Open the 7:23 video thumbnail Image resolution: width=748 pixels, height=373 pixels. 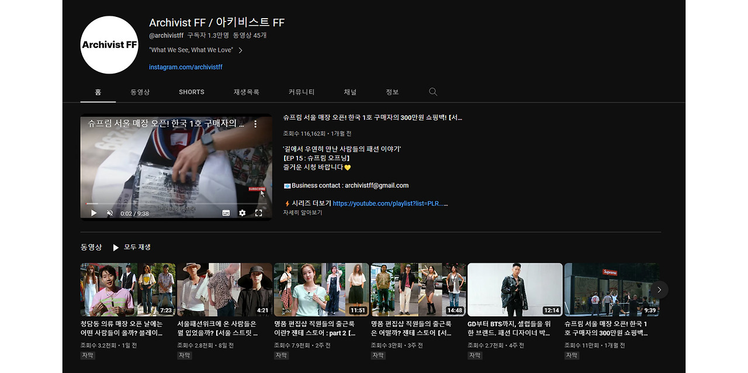click(128, 290)
